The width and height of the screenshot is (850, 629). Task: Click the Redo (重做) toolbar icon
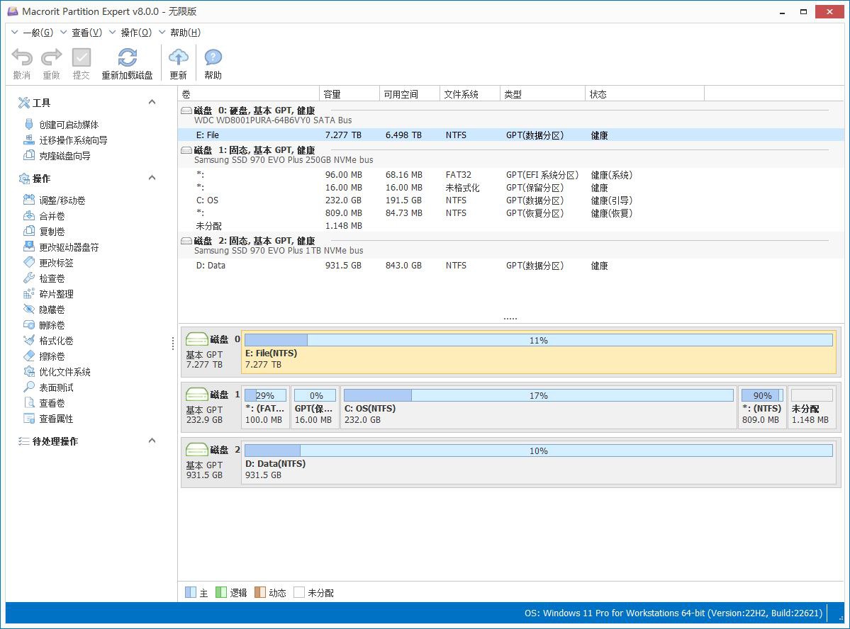pos(52,57)
